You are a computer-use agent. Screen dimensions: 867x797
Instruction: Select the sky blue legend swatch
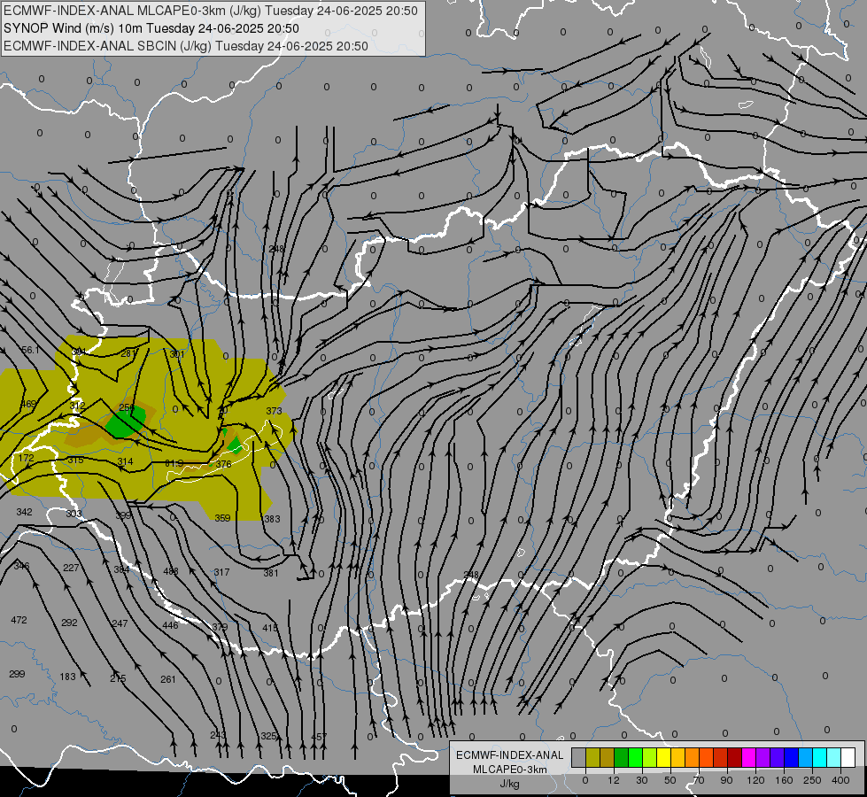[805, 758]
